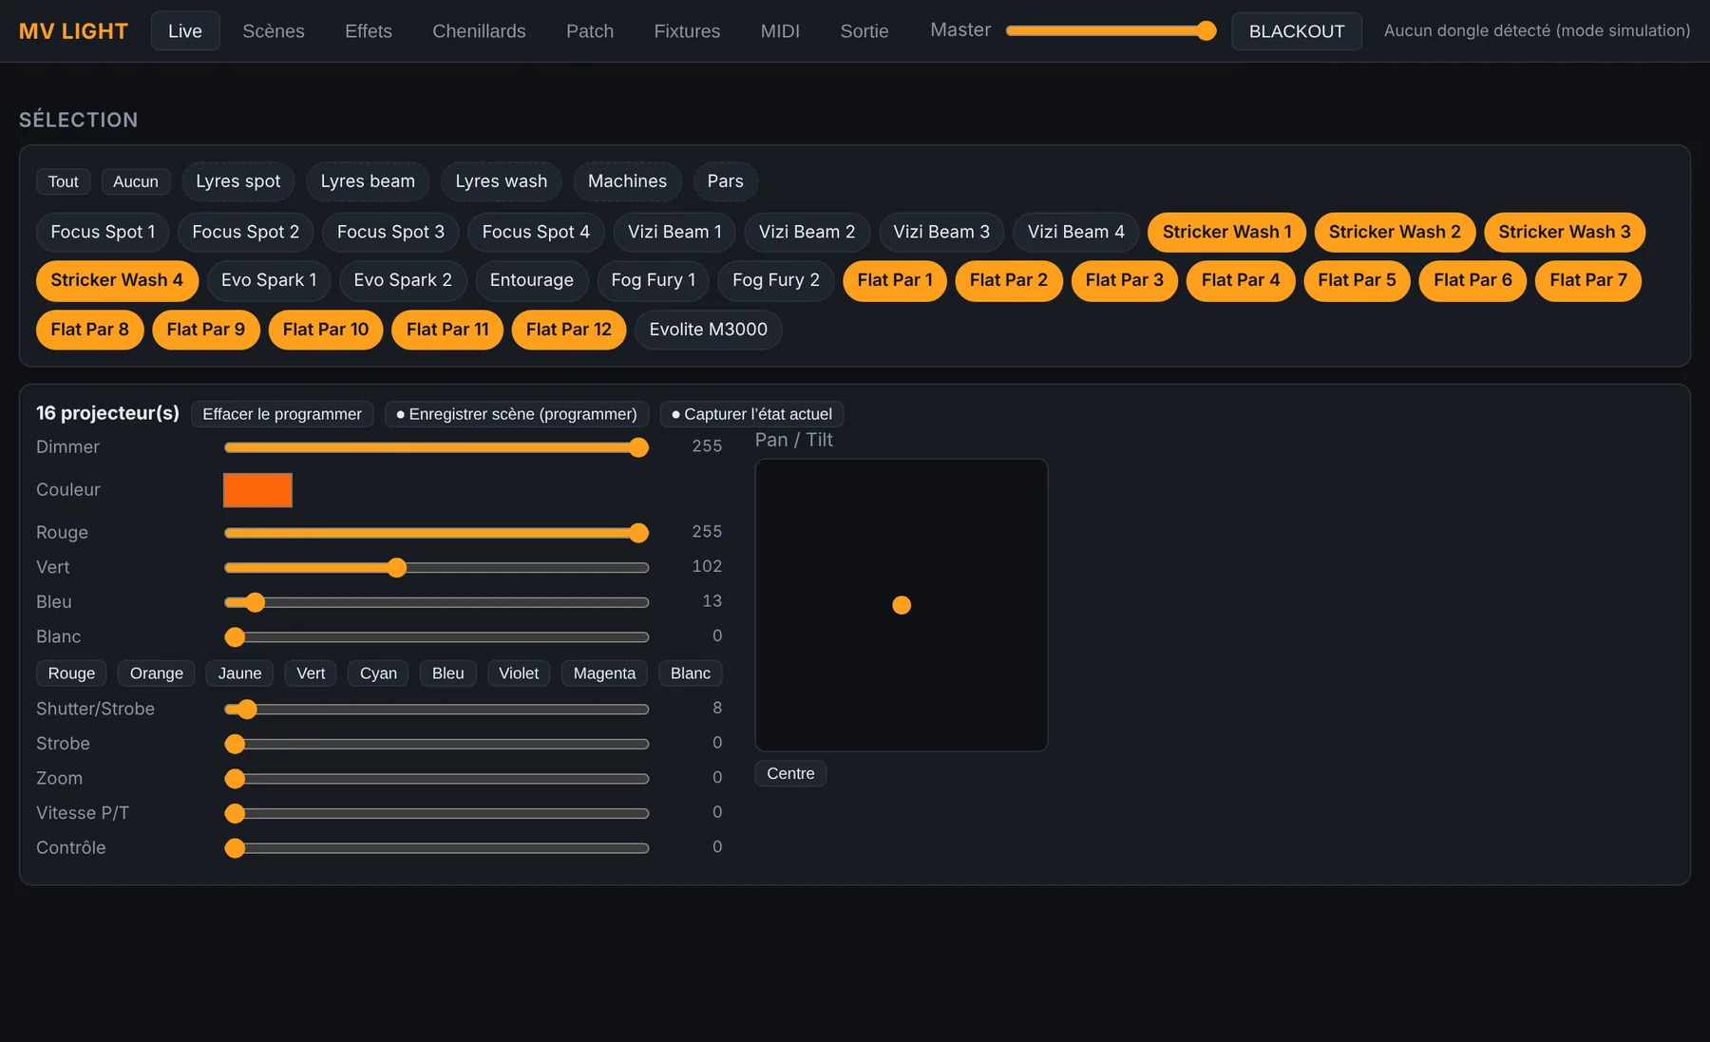1710x1042 pixels.
Task: Deselect Flat Par 12 fixture
Action: click(569, 330)
